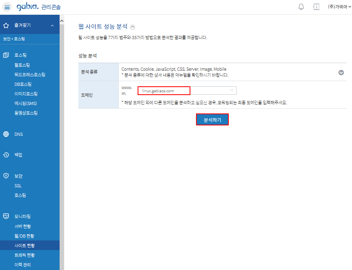This screenshot has height=270, width=352.
Task: Open the 모니터링 menu heading
Action: pyautogui.click(x=22, y=216)
